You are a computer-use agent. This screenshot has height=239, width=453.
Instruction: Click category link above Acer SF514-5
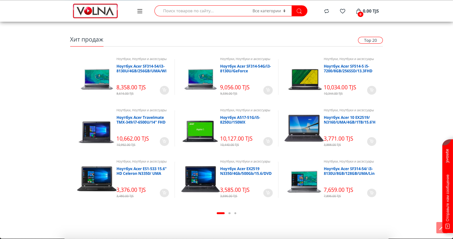(349, 59)
